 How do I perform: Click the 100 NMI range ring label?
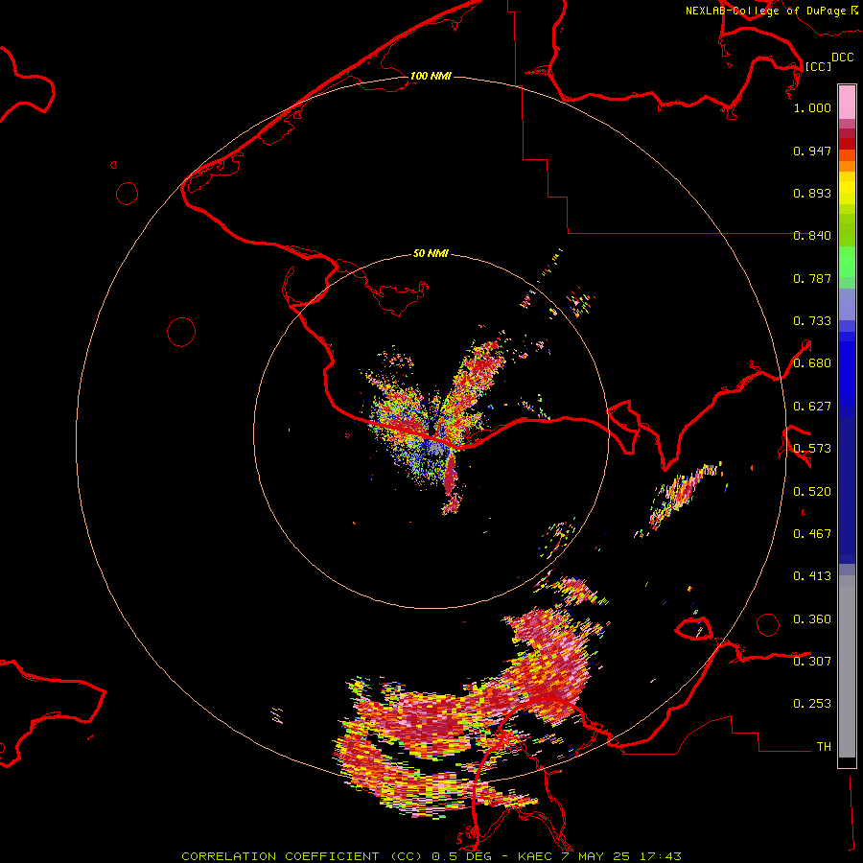pyautogui.click(x=431, y=76)
